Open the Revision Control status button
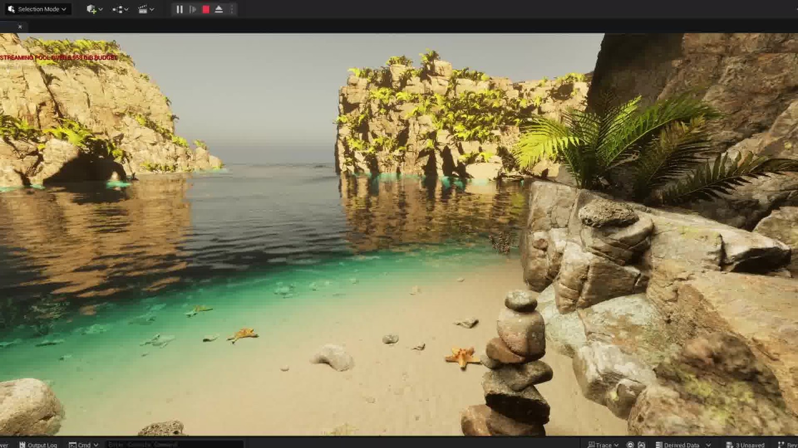This screenshot has width=798, height=448. 788,444
